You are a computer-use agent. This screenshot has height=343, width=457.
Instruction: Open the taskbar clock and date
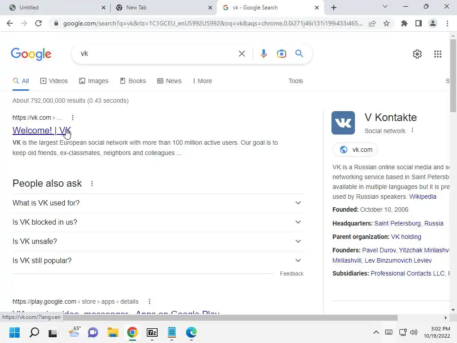pyautogui.click(x=437, y=332)
